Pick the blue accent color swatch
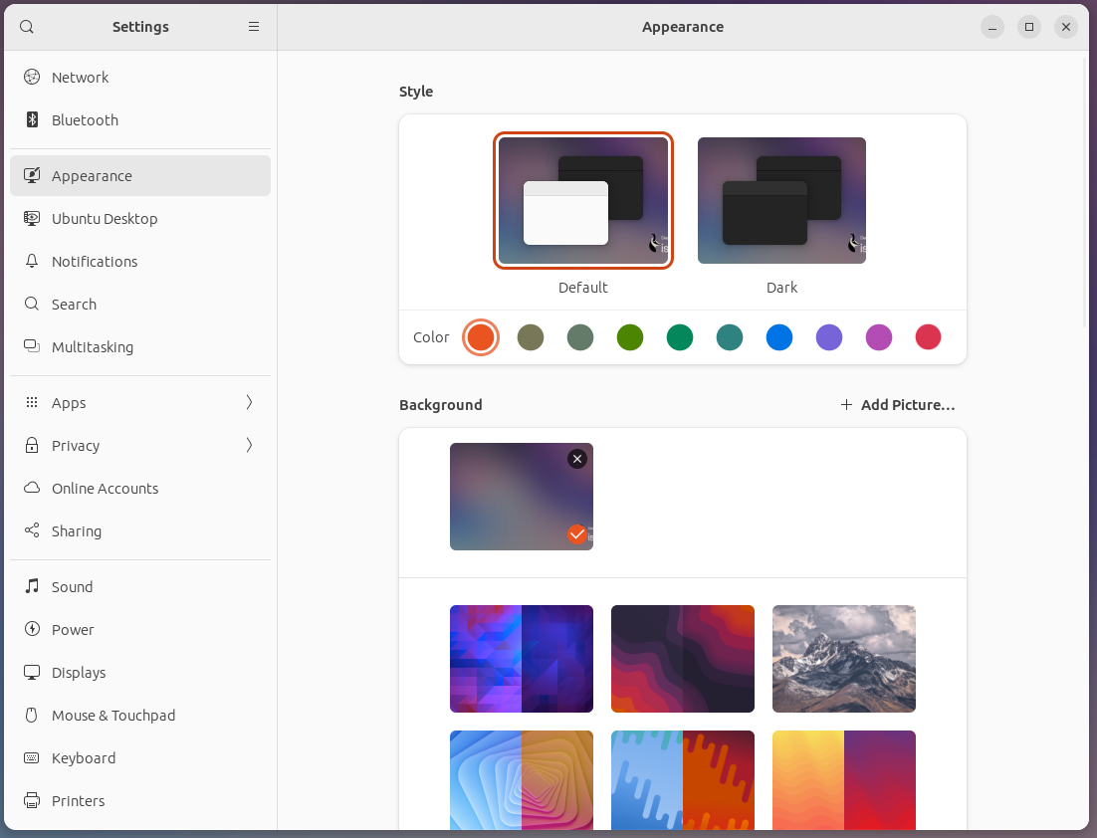Image resolution: width=1097 pixels, height=838 pixels. click(779, 337)
